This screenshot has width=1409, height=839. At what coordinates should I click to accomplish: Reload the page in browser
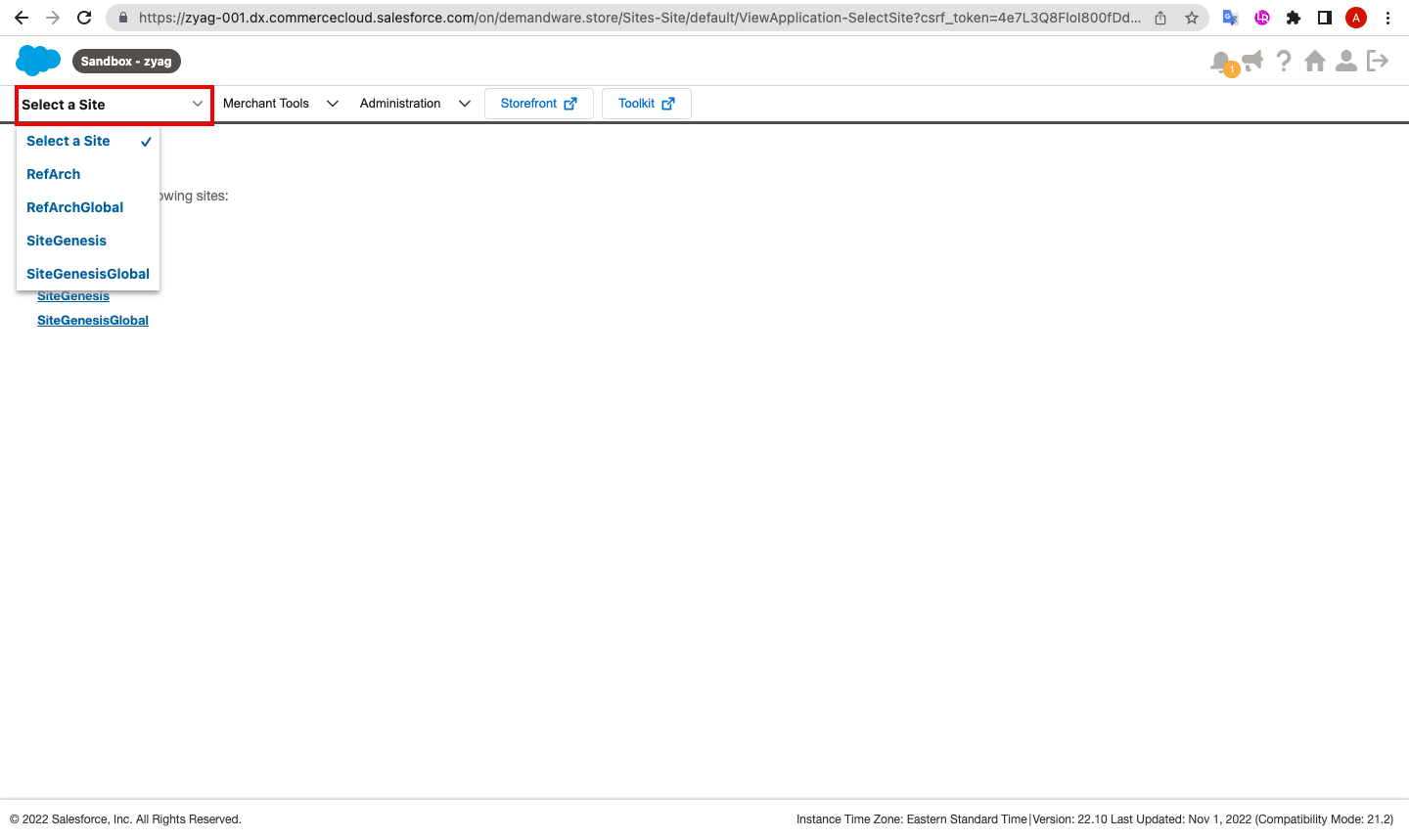tap(84, 18)
